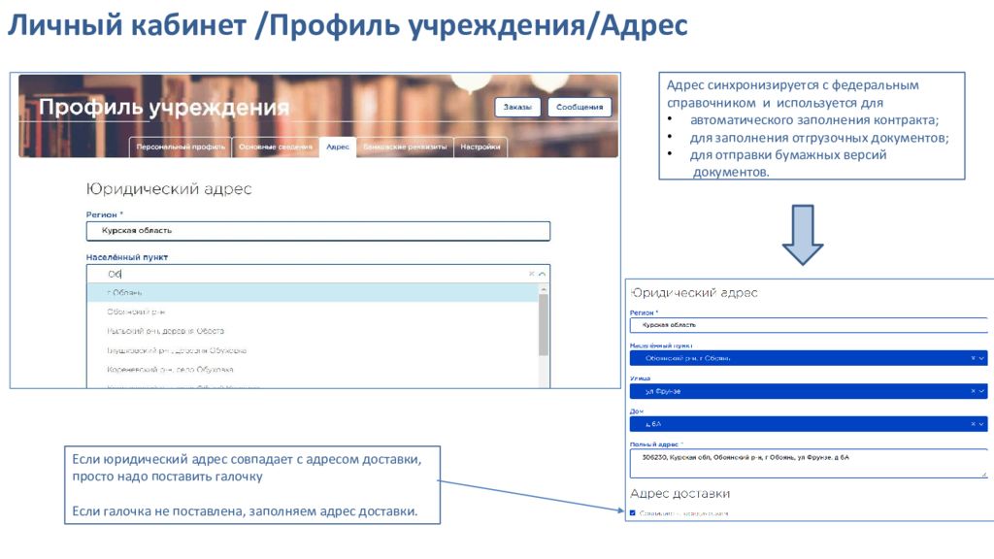Viewport: 994px width, 559px height.
Task: Click the Регион field with Курская область
Action: tap(318, 231)
